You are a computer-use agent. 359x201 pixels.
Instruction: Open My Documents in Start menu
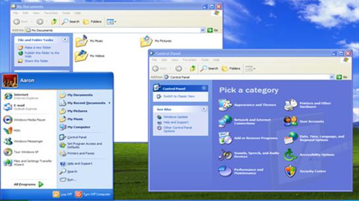pos(76,95)
